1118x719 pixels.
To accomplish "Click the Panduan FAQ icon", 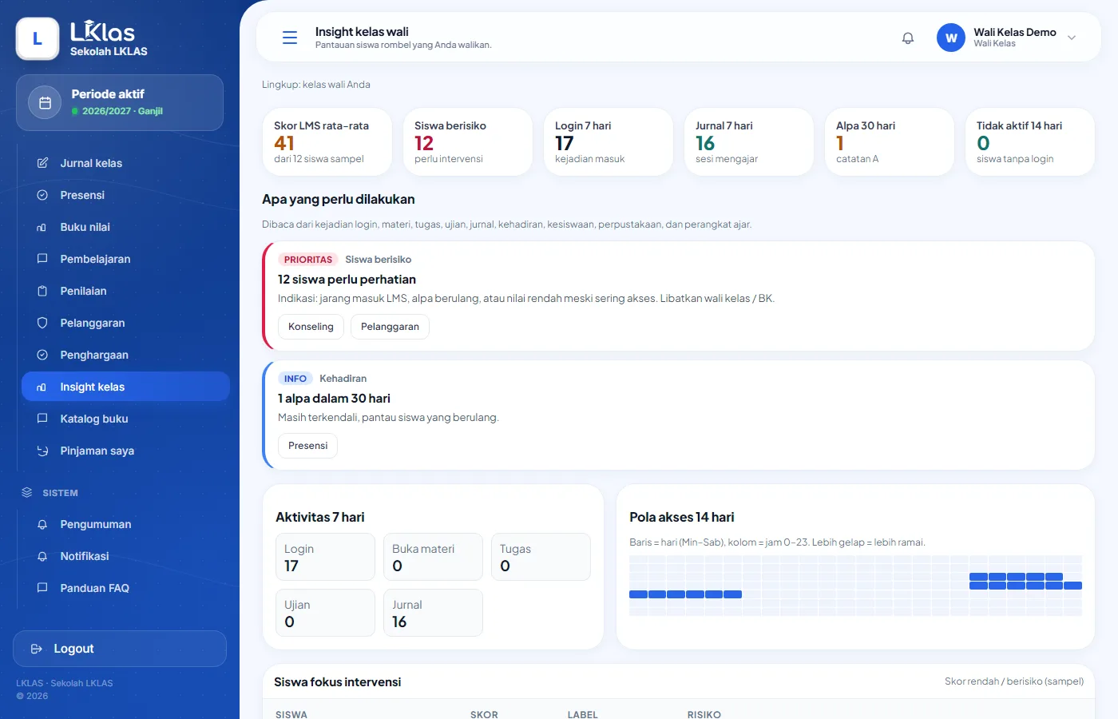I will coord(42,588).
